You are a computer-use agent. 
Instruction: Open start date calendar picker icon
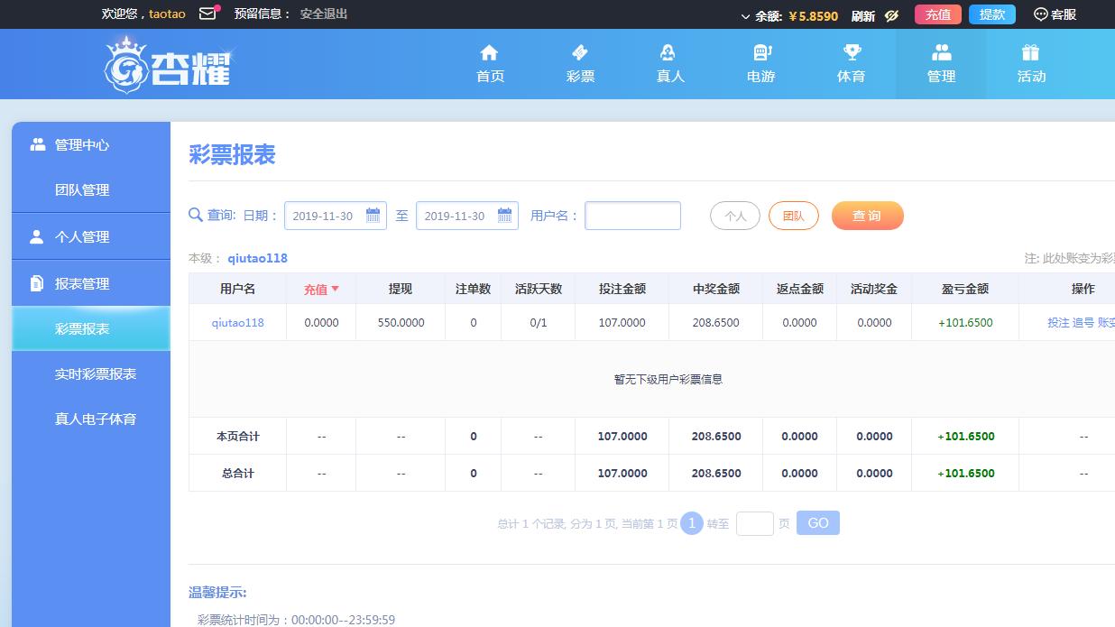coord(373,216)
